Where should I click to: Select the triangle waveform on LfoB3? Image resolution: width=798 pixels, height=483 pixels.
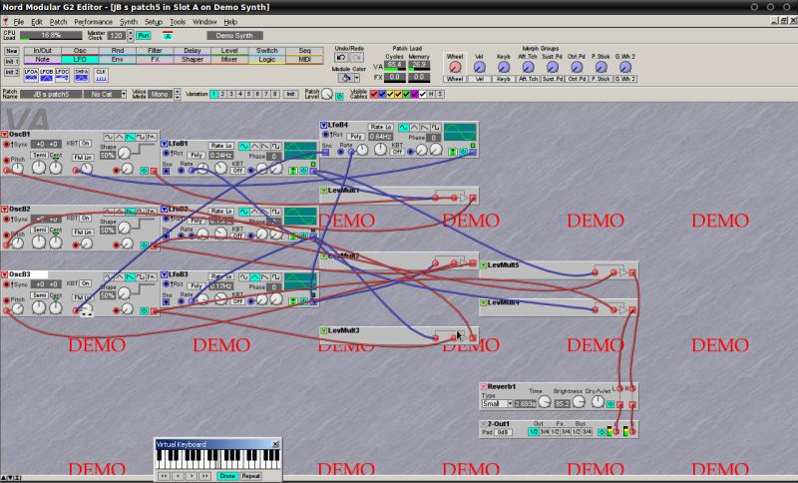255,277
